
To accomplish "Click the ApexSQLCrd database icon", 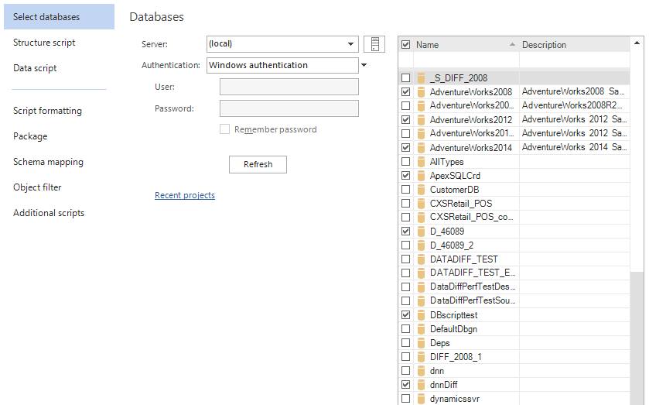I will [421, 175].
